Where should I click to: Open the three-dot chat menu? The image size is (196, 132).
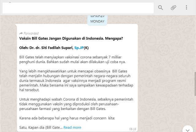186,8
